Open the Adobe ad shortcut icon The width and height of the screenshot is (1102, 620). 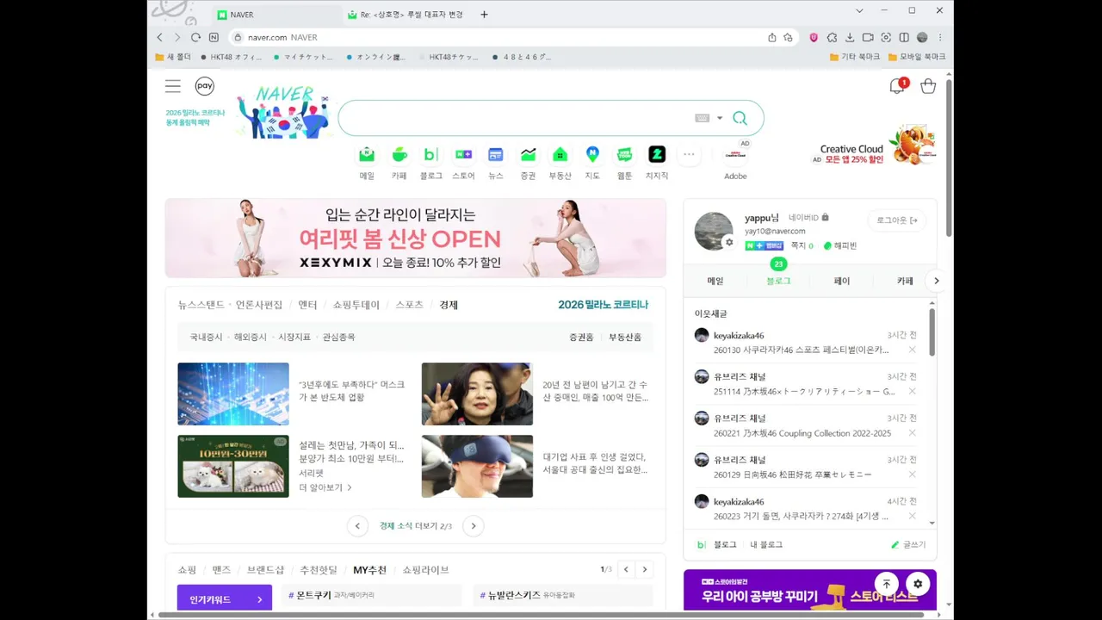point(735,154)
